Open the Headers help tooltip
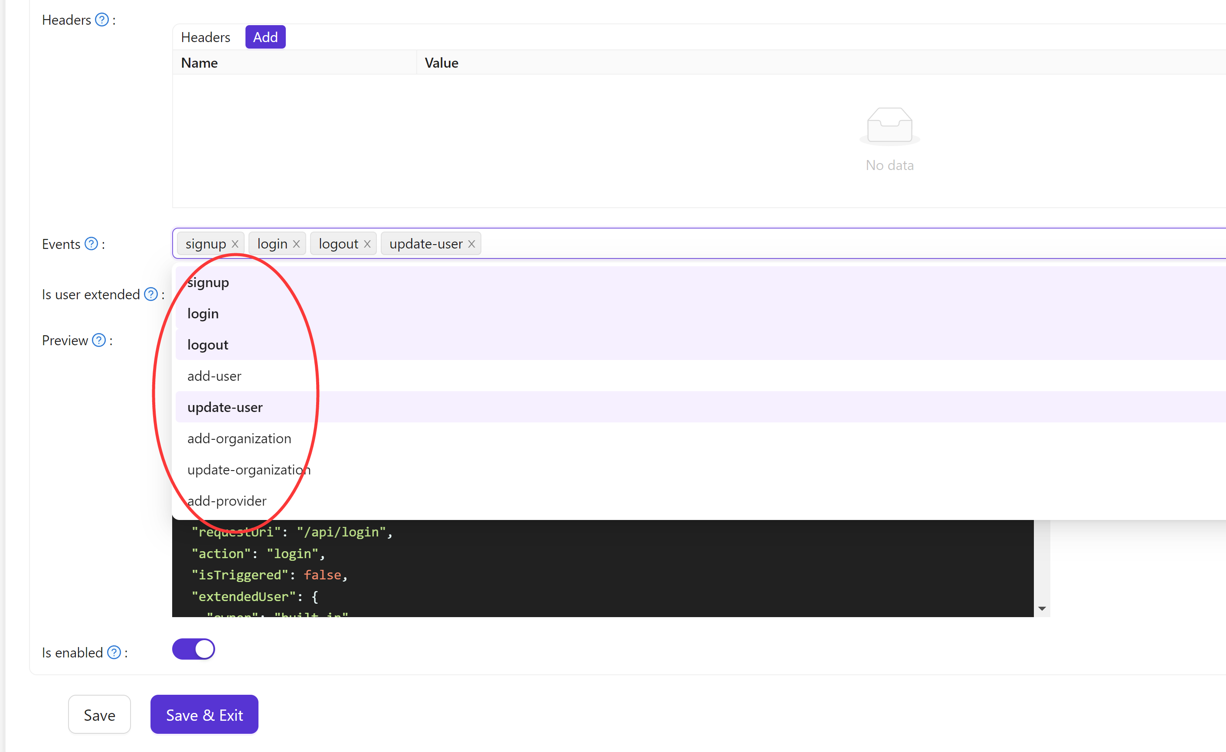Screen dimensions: 1226x752 click(101, 20)
